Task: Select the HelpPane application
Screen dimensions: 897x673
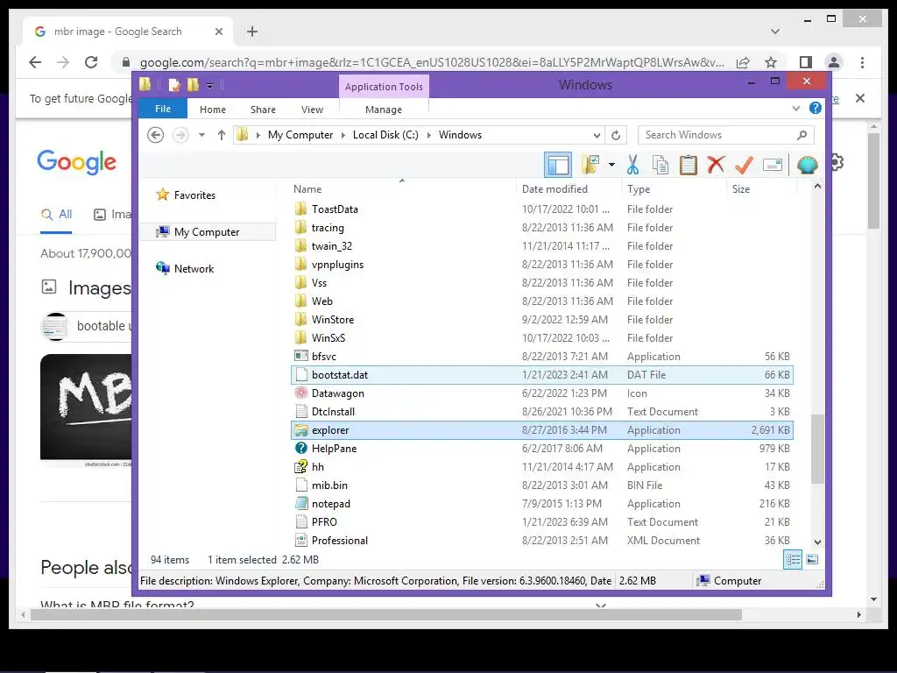Action: pos(541,449)
